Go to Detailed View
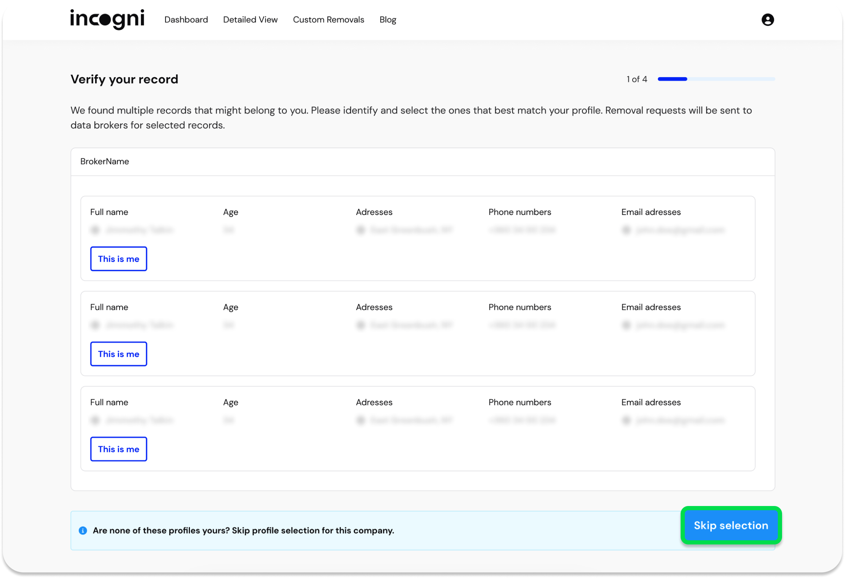 (x=250, y=20)
